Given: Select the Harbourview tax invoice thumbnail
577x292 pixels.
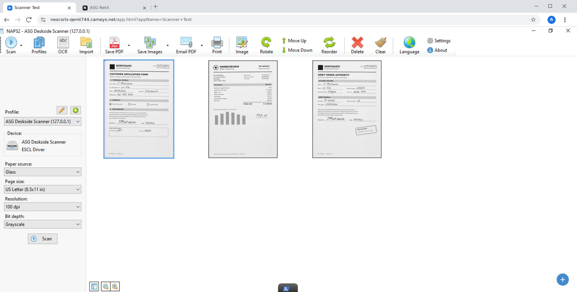Looking at the screenshot, I should coord(243,109).
